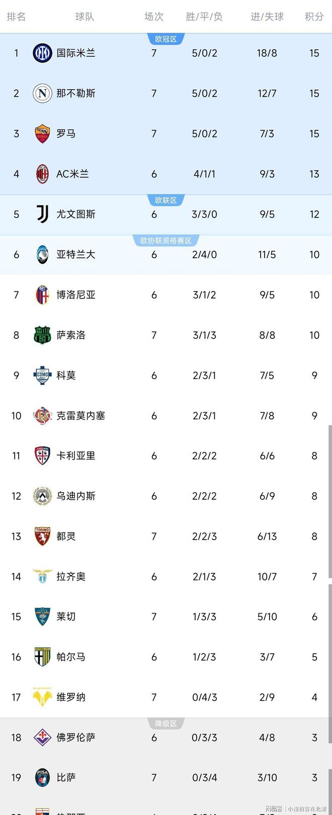Screen dimensions: 332x815
Task: Click the AC Milan badge
Action: point(42,174)
